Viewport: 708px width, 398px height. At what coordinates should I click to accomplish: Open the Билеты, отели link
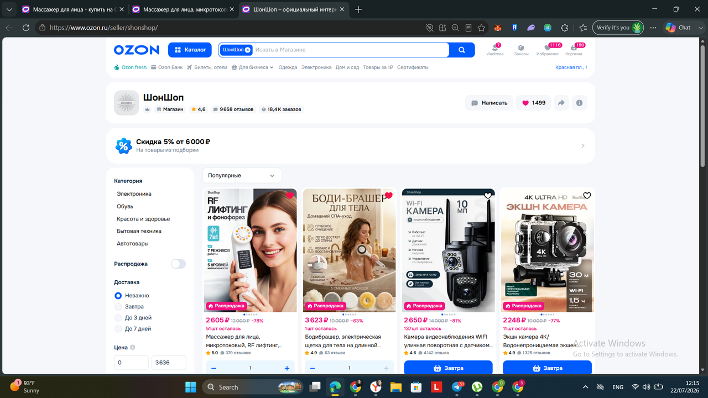tap(207, 67)
